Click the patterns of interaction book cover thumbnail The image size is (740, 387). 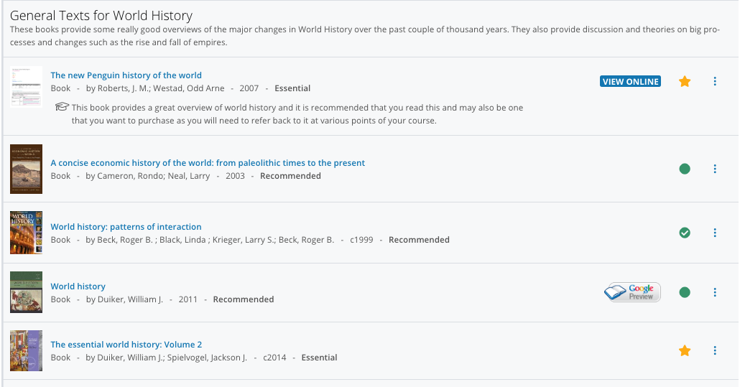click(26, 233)
